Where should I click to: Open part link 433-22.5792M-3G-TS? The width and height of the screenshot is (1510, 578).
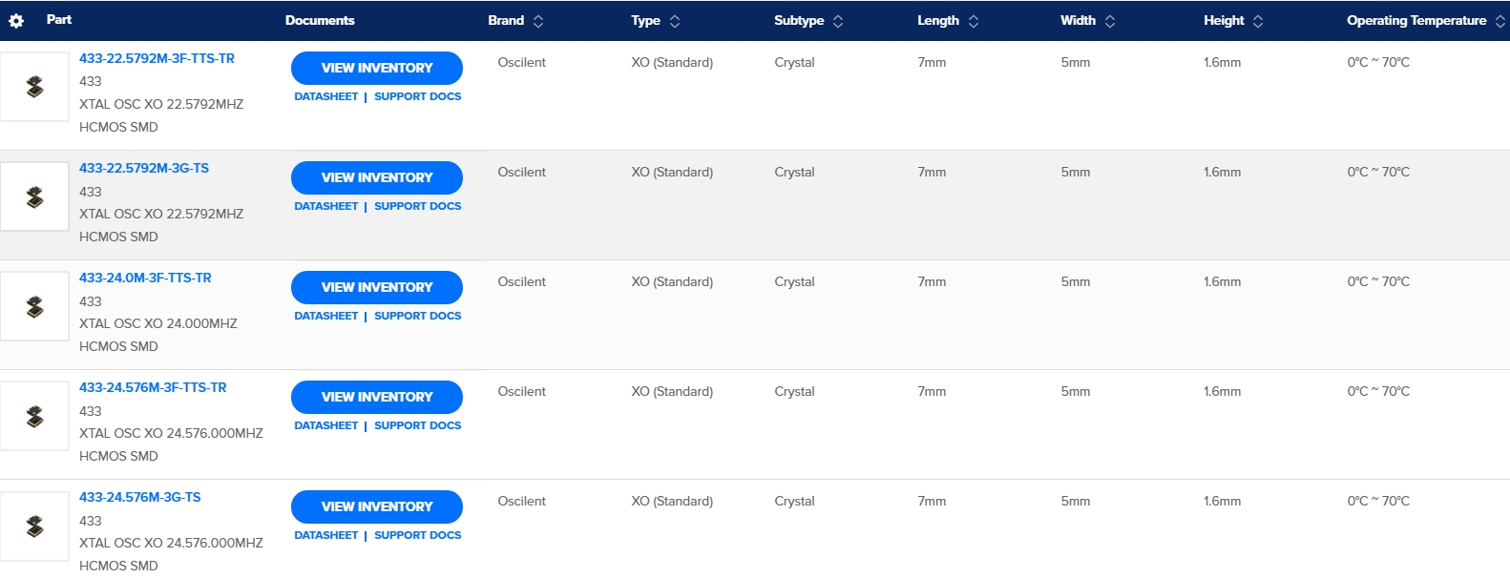[144, 168]
